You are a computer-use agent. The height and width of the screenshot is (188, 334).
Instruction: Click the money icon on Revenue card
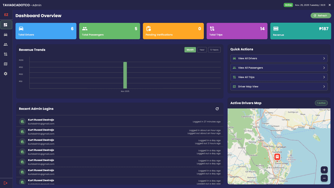click(276, 28)
